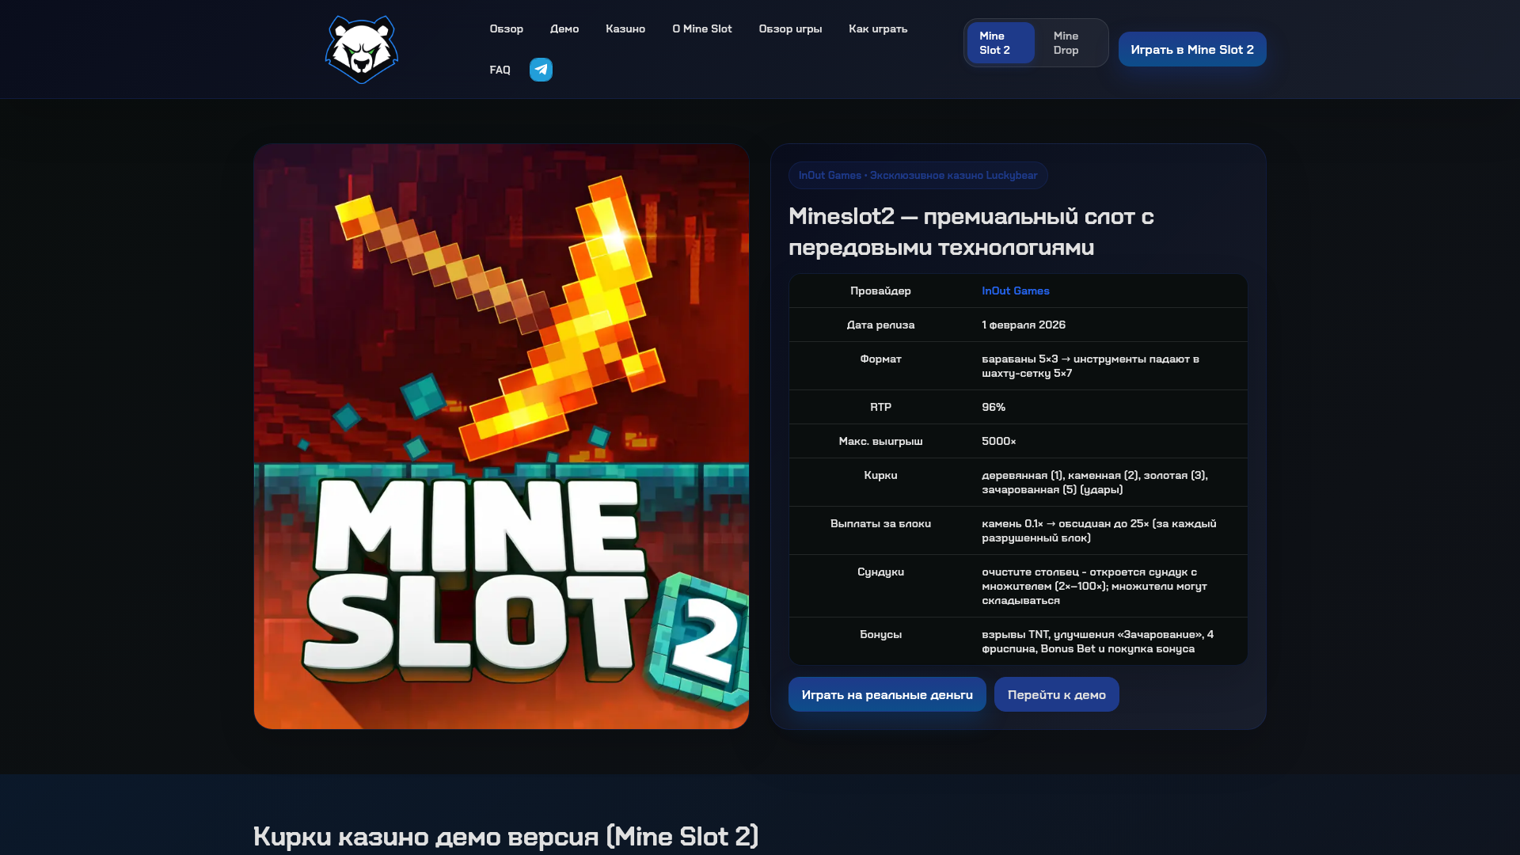Navigate to Обзор игры

pyautogui.click(x=790, y=28)
